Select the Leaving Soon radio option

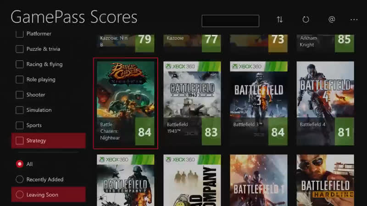tap(20, 195)
